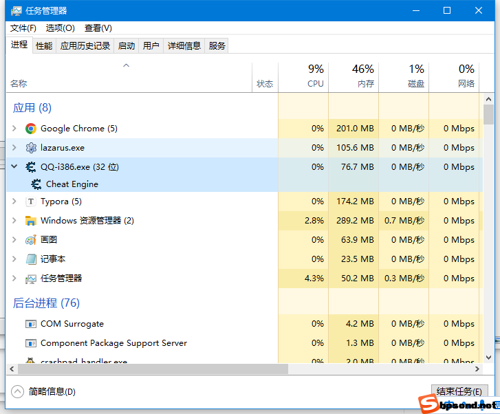Switch to the 详细信息 tab
This screenshot has height=414, width=500.
184,46
